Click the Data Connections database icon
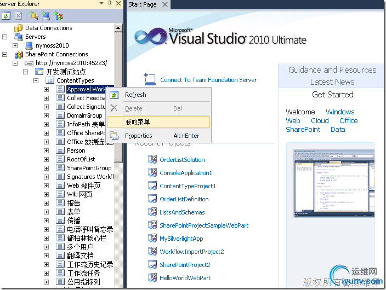 (x=19, y=28)
